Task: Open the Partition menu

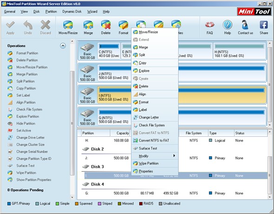Action: point(51,12)
